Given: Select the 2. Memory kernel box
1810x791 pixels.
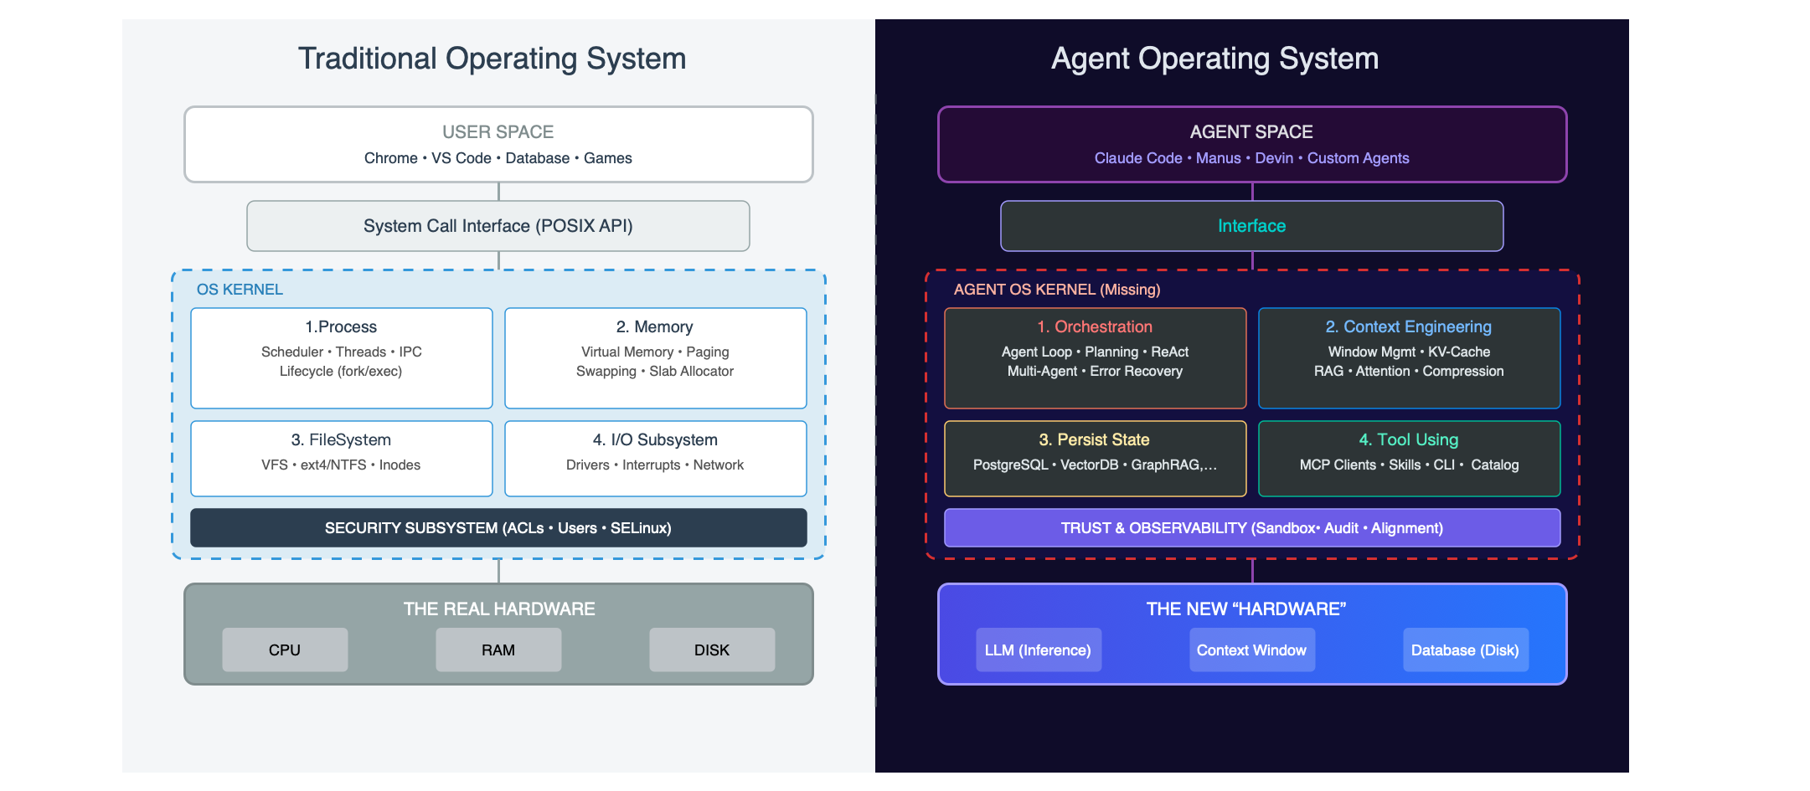Looking at the screenshot, I should [x=655, y=357].
